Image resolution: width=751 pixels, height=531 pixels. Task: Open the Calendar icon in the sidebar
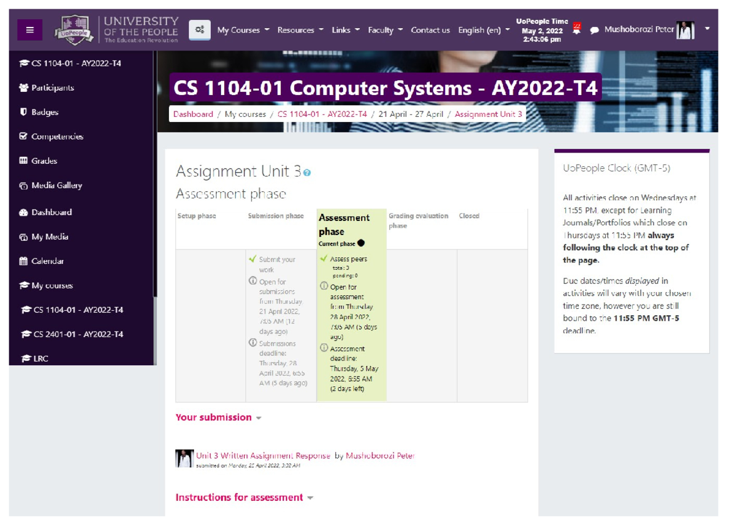point(25,261)
